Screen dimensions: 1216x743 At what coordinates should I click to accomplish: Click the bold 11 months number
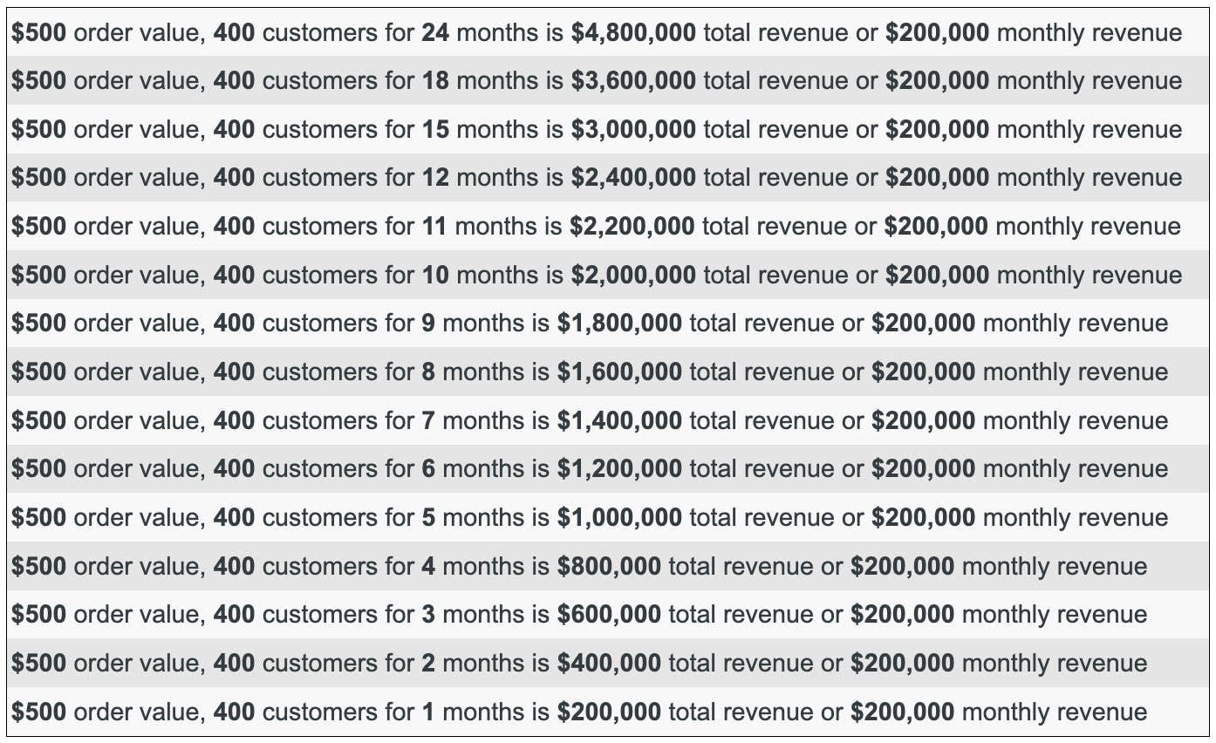[434, 227]
